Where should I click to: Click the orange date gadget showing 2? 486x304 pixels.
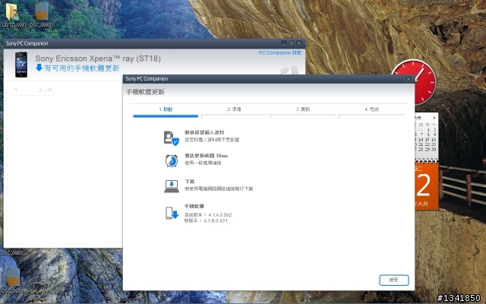(426, 185)
